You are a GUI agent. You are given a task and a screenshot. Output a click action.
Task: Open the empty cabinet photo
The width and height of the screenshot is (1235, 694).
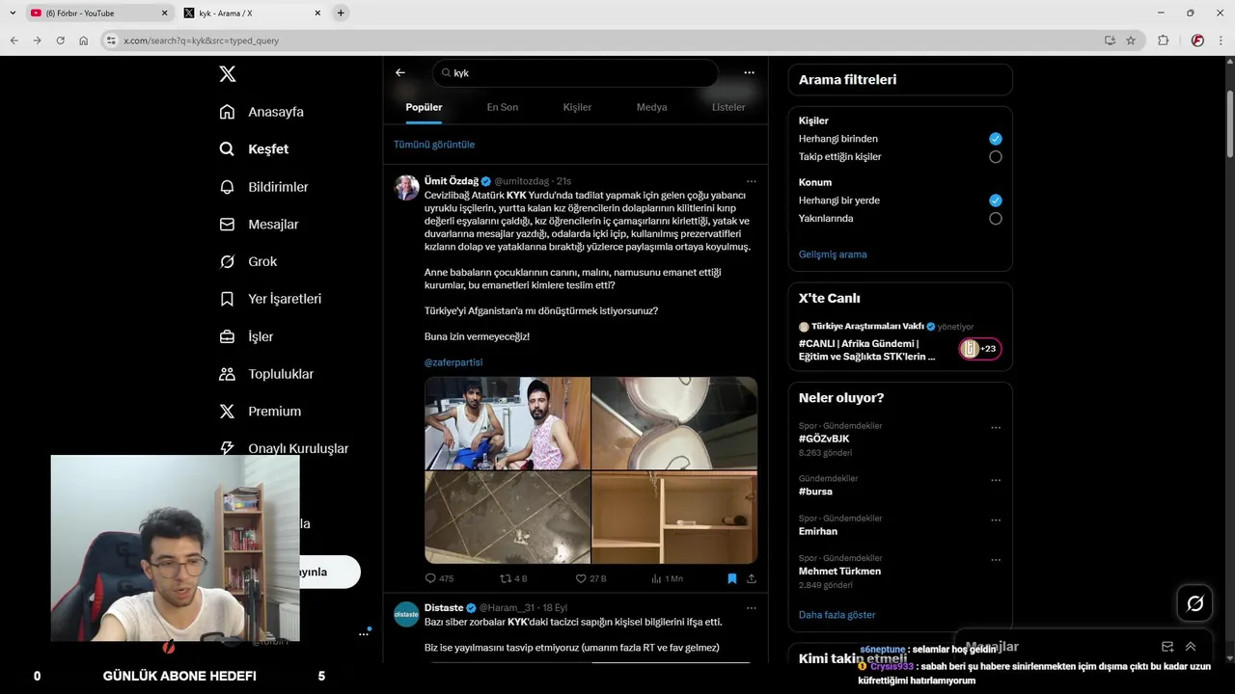pos(674,518)
